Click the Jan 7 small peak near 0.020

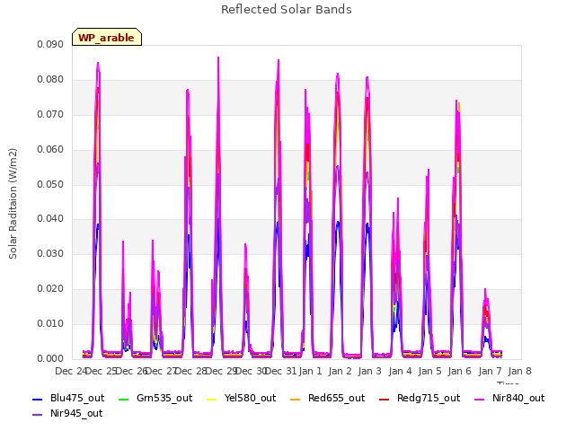pos(485,290)
